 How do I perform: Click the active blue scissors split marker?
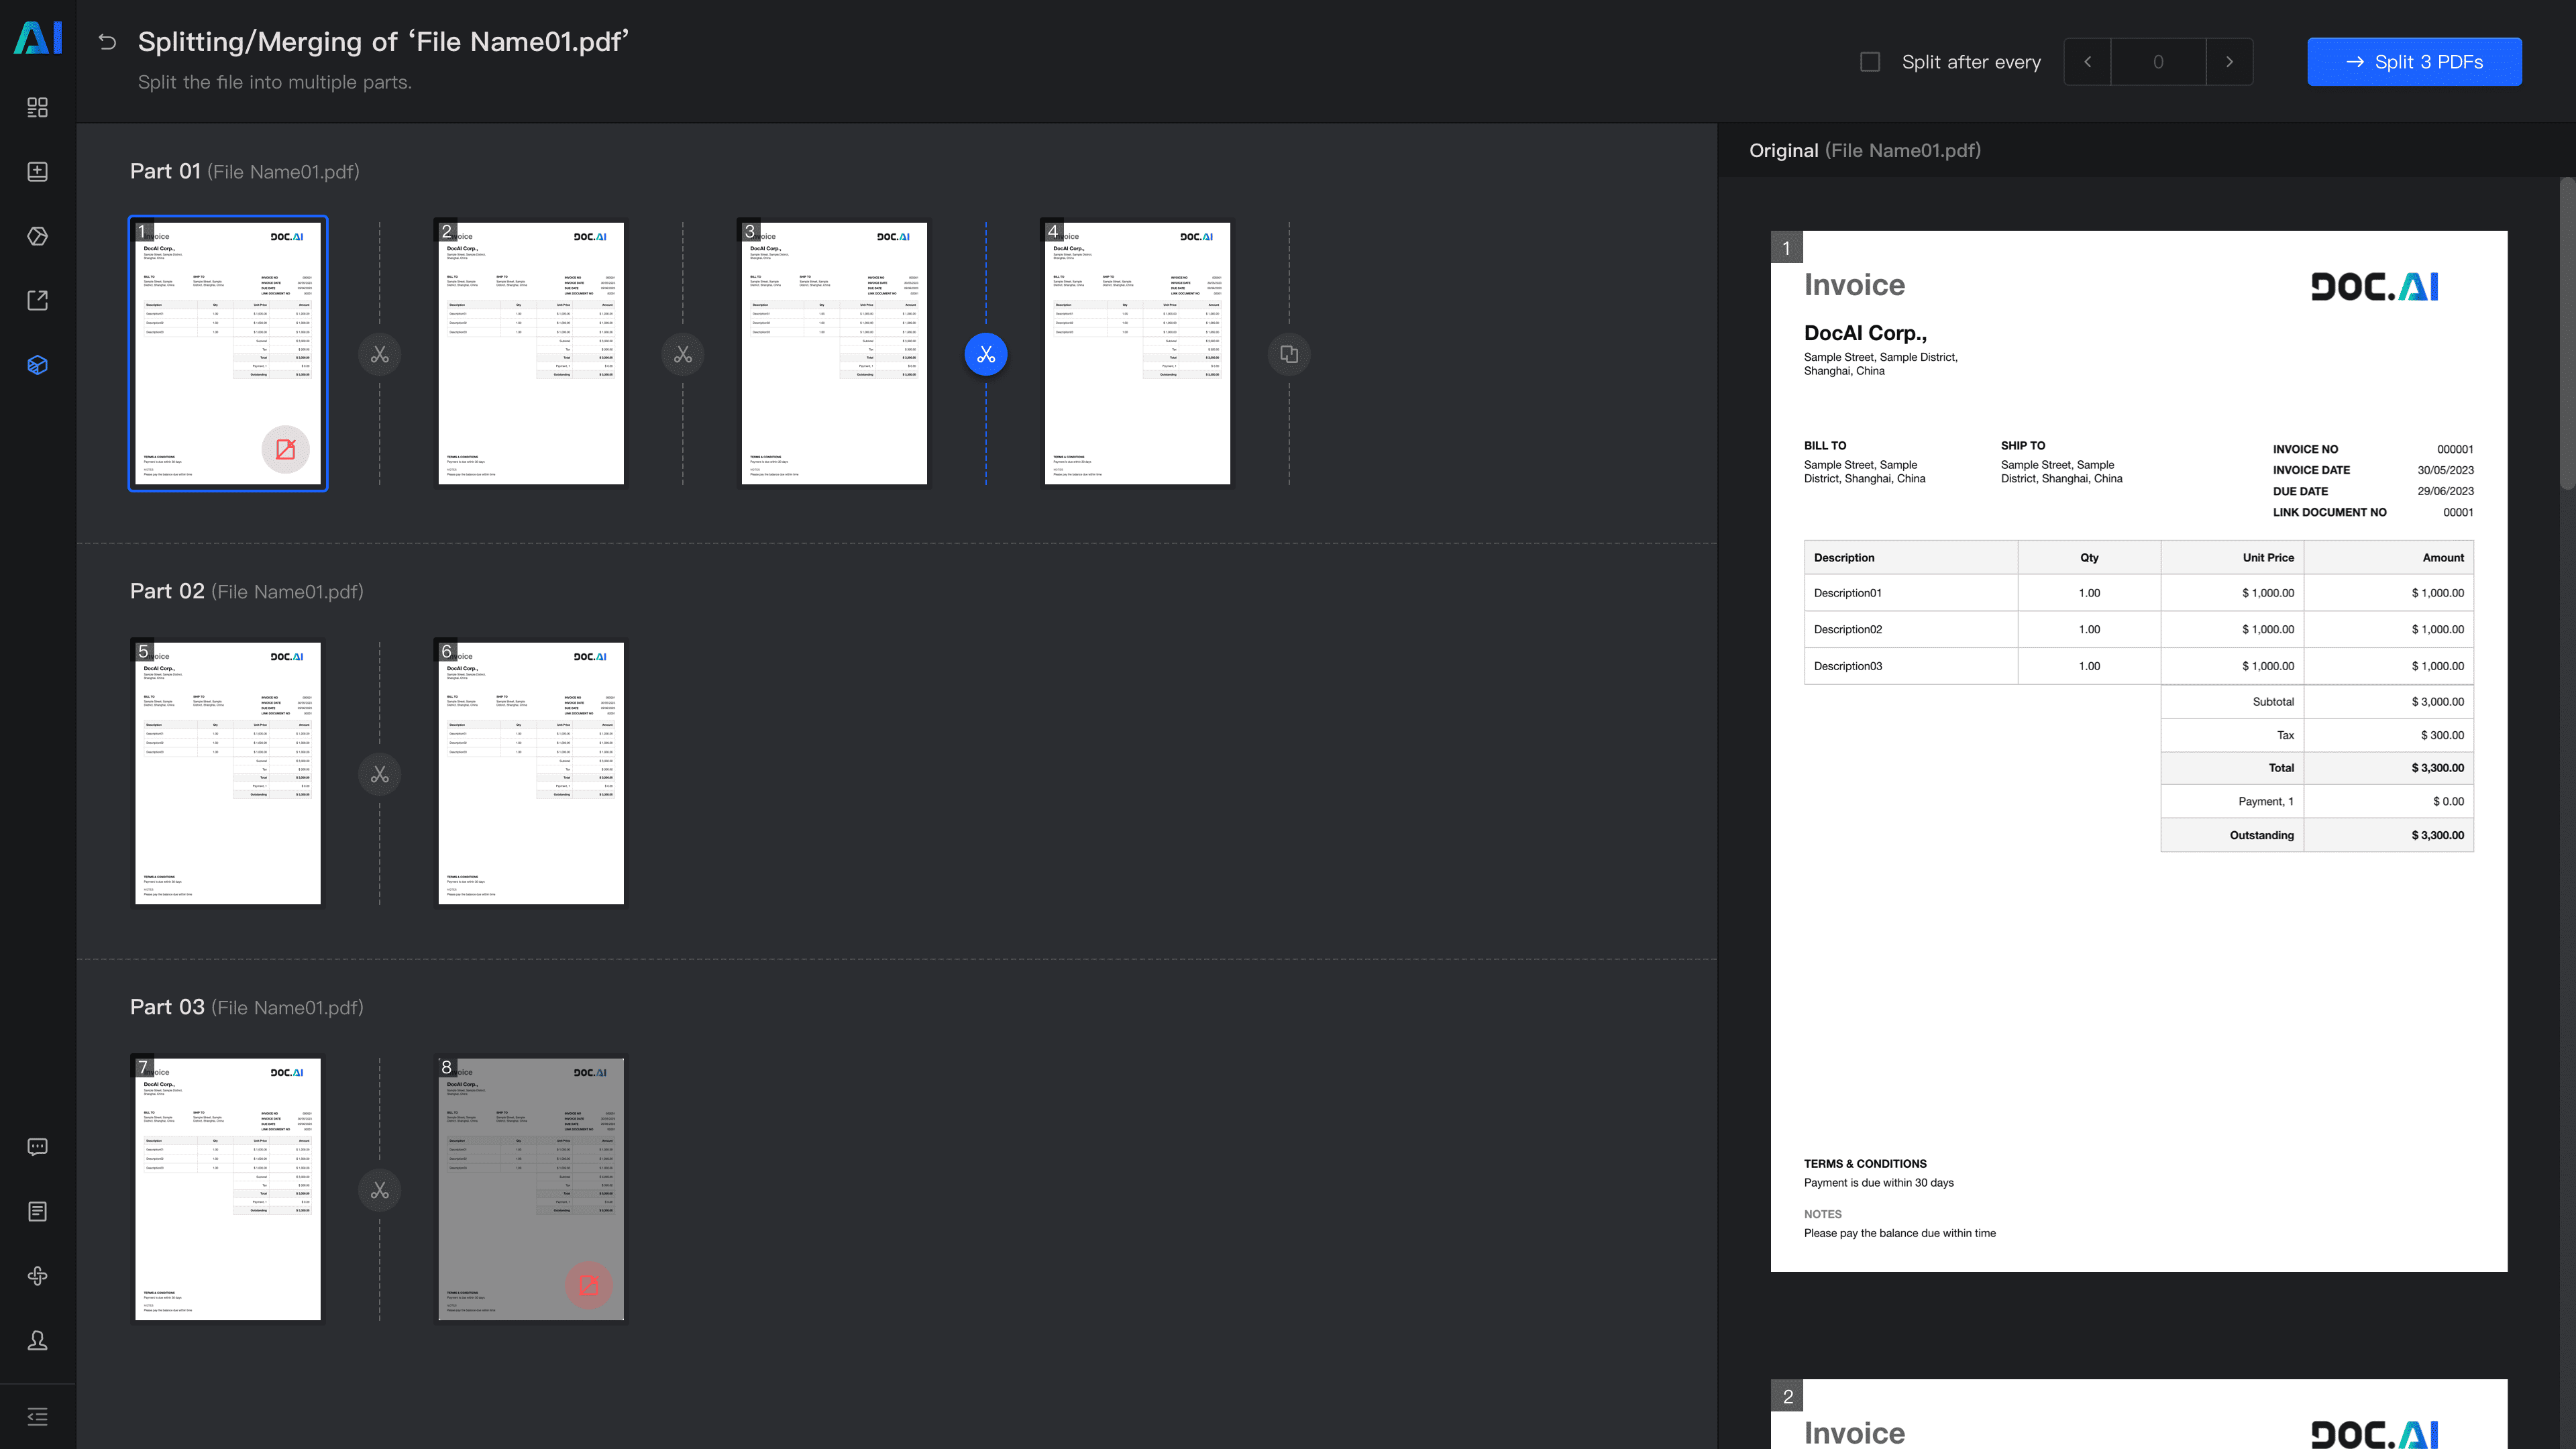(985, 354)
